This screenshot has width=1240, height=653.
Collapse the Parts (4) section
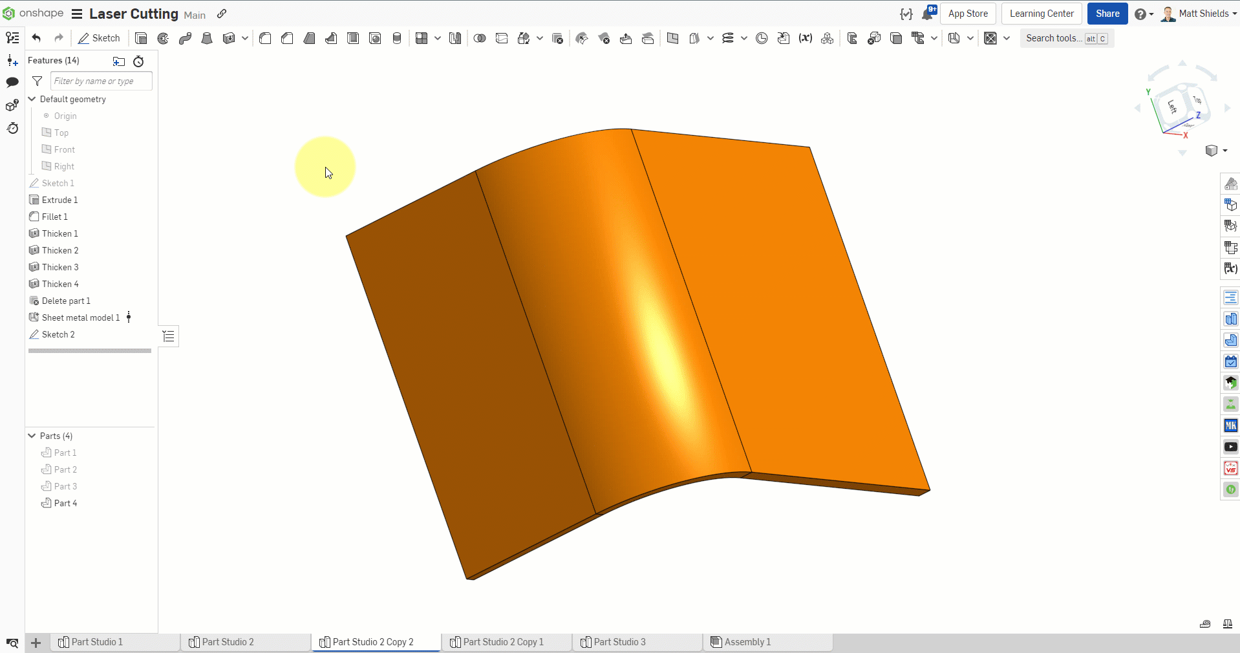(x=30, y=436)
